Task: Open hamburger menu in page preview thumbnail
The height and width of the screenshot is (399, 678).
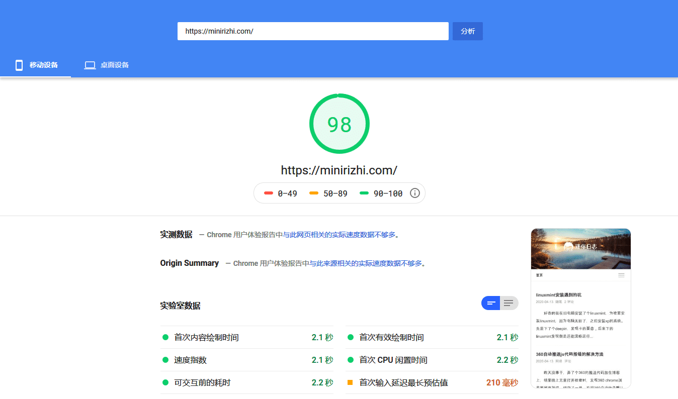Action: click(621, 275)
